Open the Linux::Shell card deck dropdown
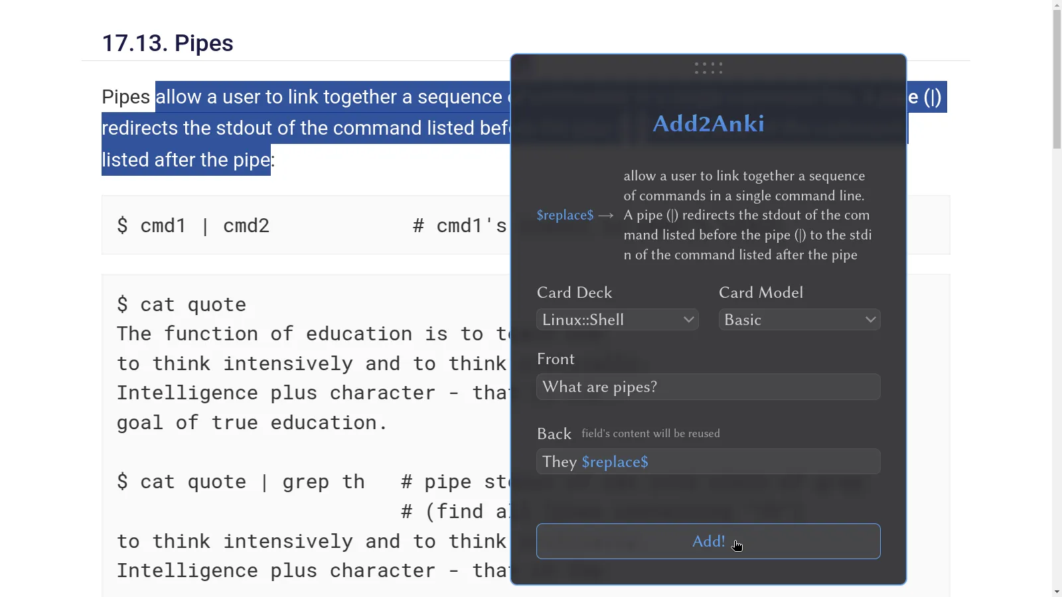The image size is (1062, 597). [617, 320]
